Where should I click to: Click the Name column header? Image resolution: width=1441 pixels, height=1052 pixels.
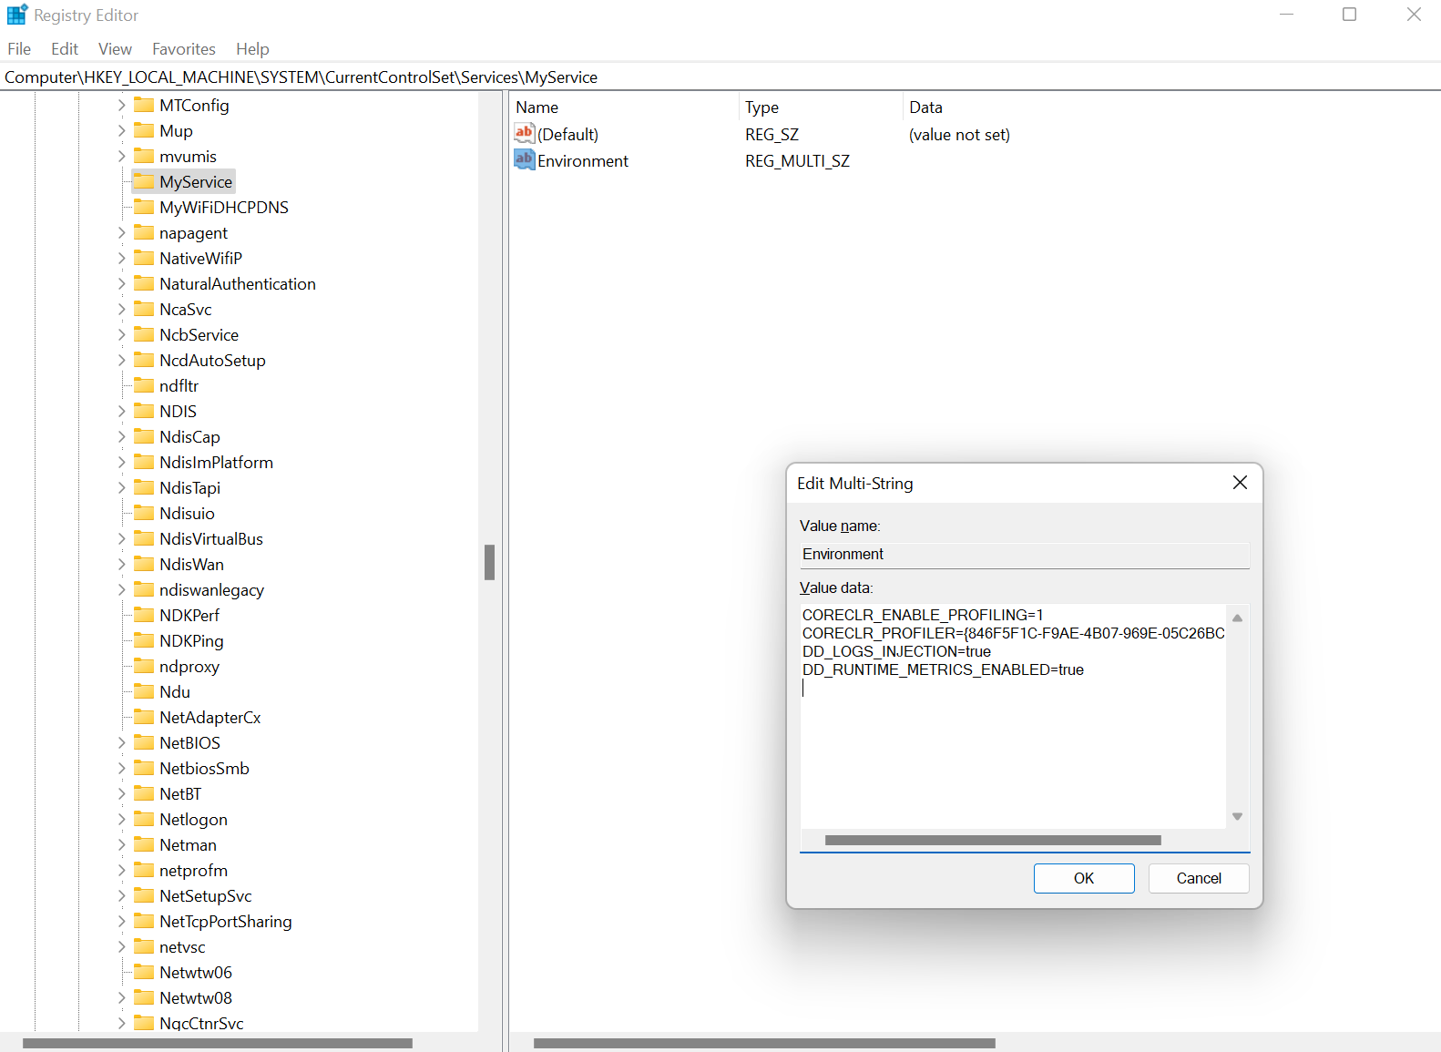click(x=624, y=107)
